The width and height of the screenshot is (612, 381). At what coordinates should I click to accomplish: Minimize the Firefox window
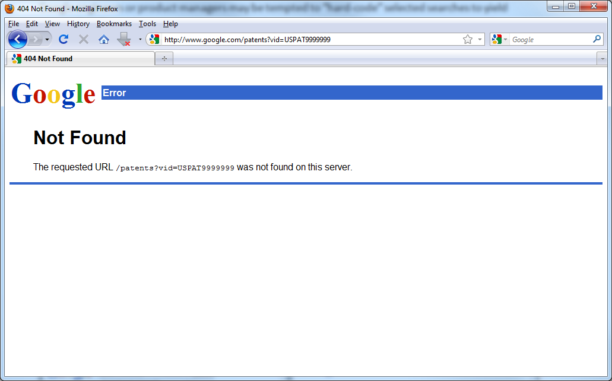click(556, 6)
